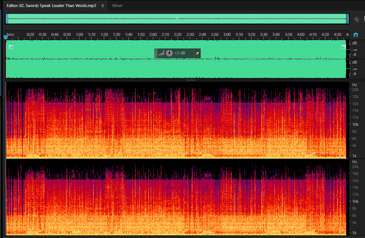365x238 pixels.
Task: Click the +0 dB value on the HUD
Action: [180, 53]
